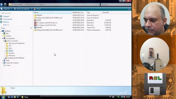Click the Forward navigation arrow button

[5, 4]
